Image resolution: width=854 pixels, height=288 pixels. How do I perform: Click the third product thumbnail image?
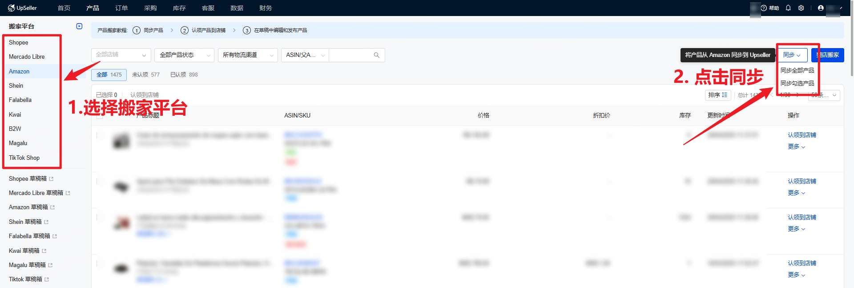click(121, 223)
